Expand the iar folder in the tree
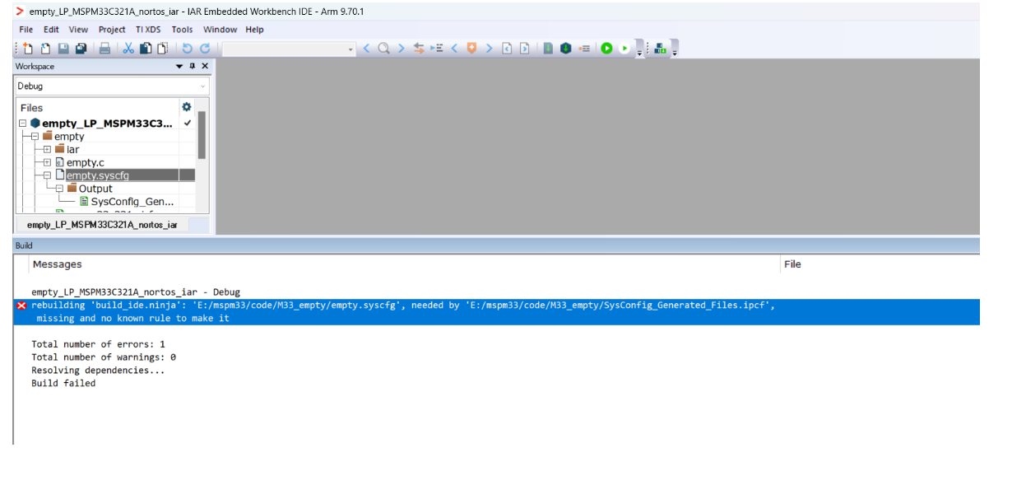 [47, 149]
